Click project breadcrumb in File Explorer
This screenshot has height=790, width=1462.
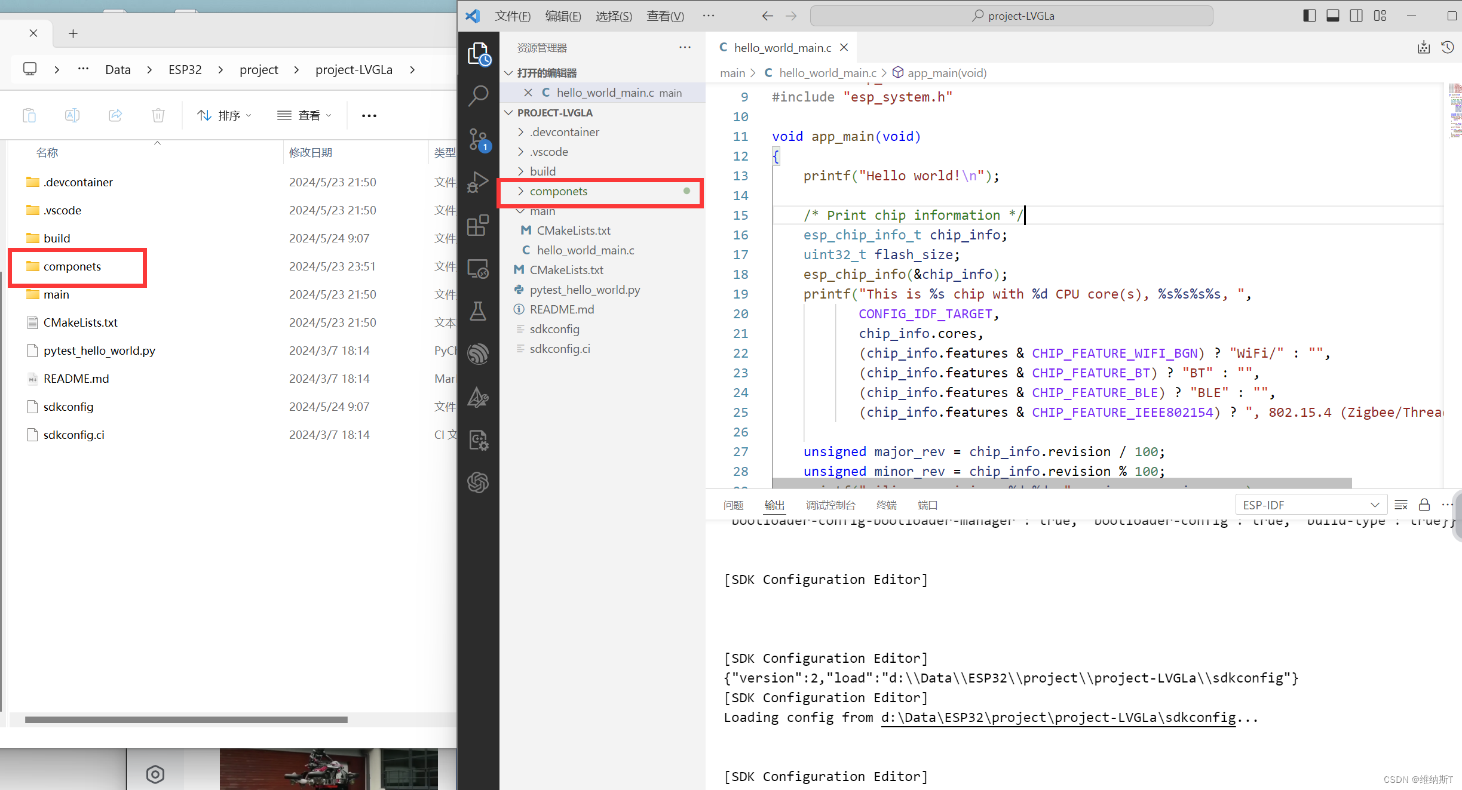259,70
